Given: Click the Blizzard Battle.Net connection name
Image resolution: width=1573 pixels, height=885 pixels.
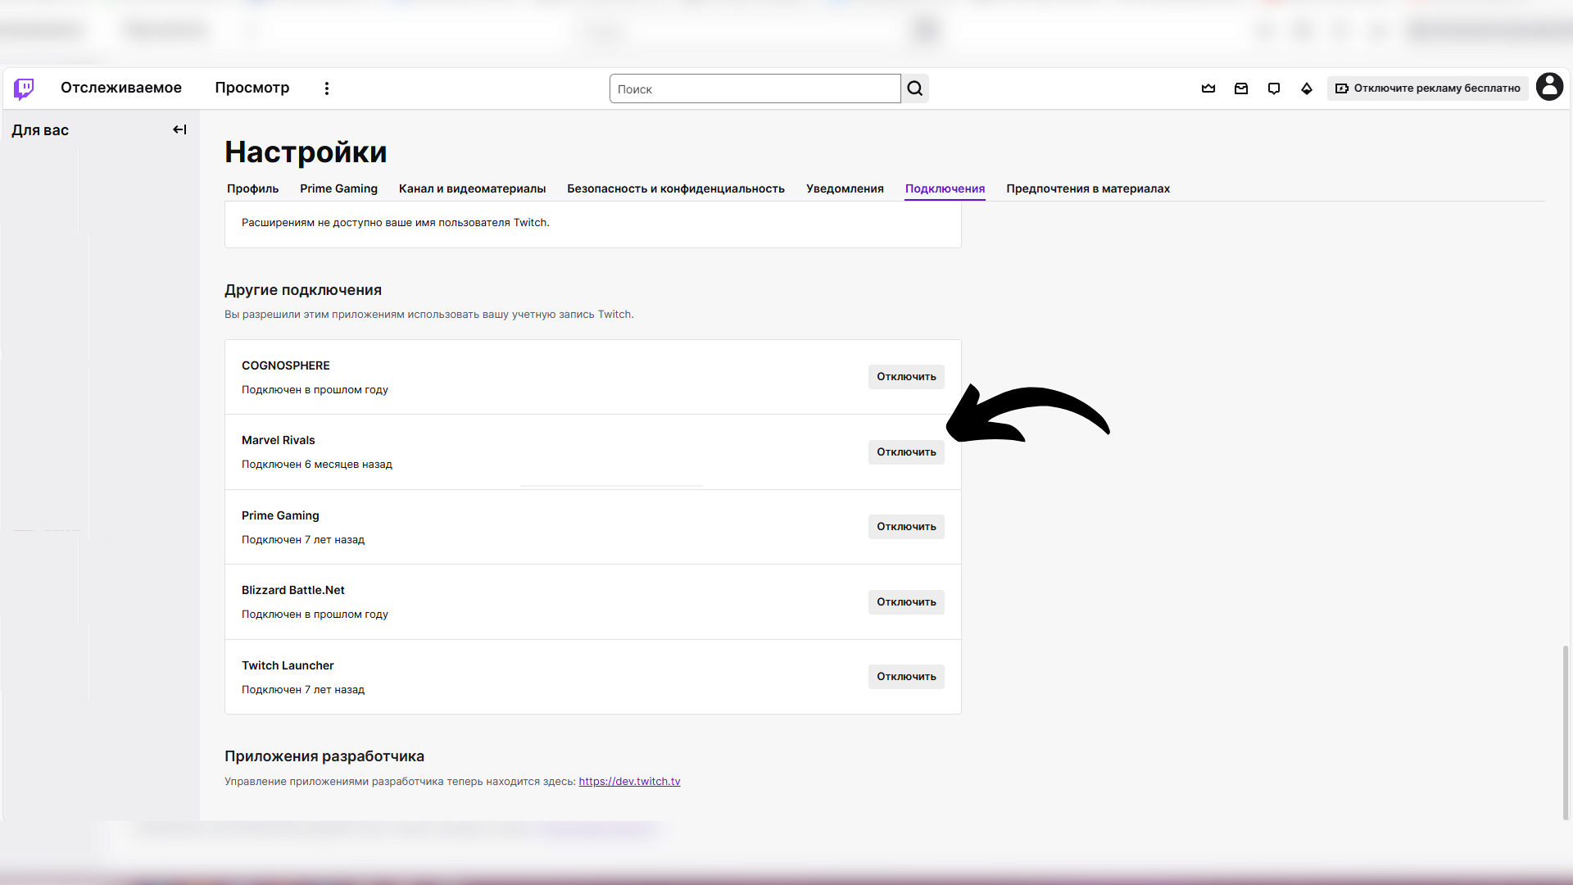Looking at the screenshot, I should [293, 590].
